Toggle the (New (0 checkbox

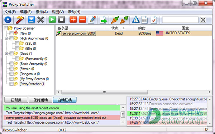pyautogui.click(x=11, y=33)
